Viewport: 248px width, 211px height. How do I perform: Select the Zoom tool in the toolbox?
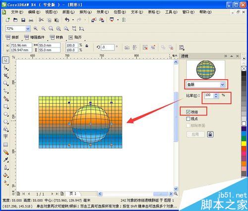coord(5,83)
